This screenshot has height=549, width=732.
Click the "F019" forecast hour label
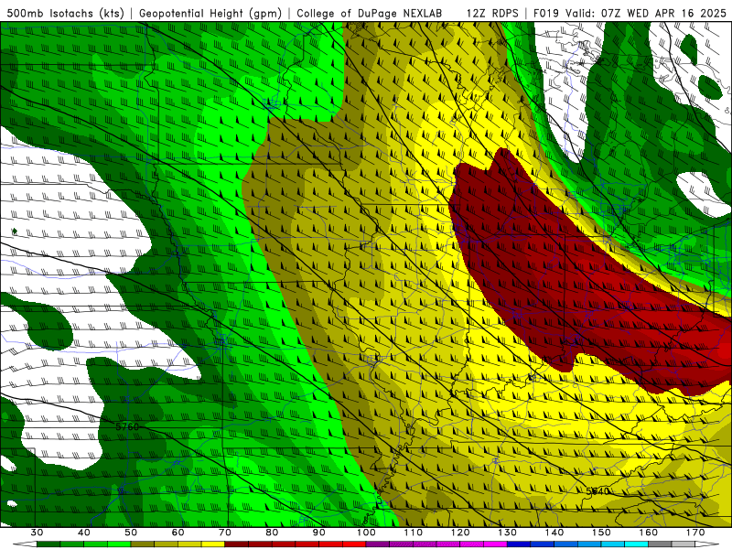[545, 13]
